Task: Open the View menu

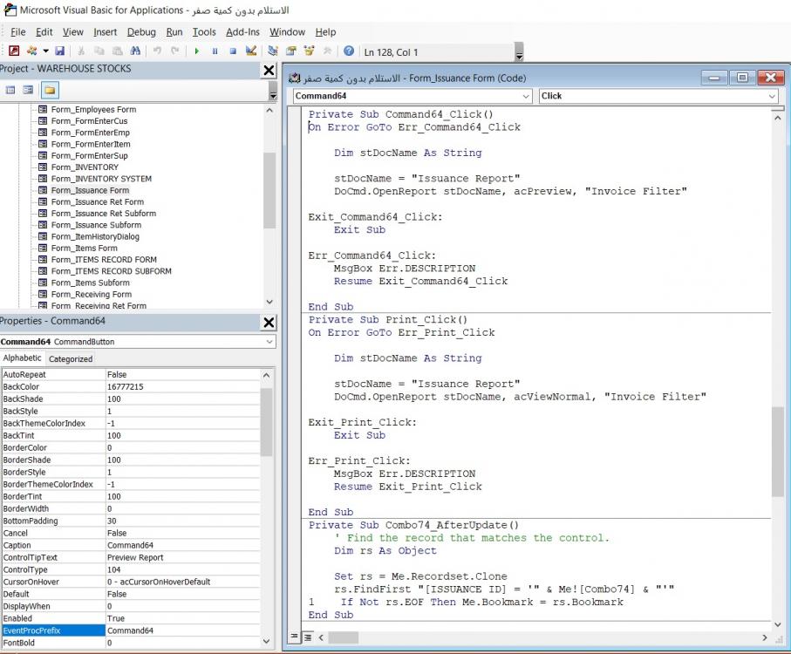Action: (72, 31)
